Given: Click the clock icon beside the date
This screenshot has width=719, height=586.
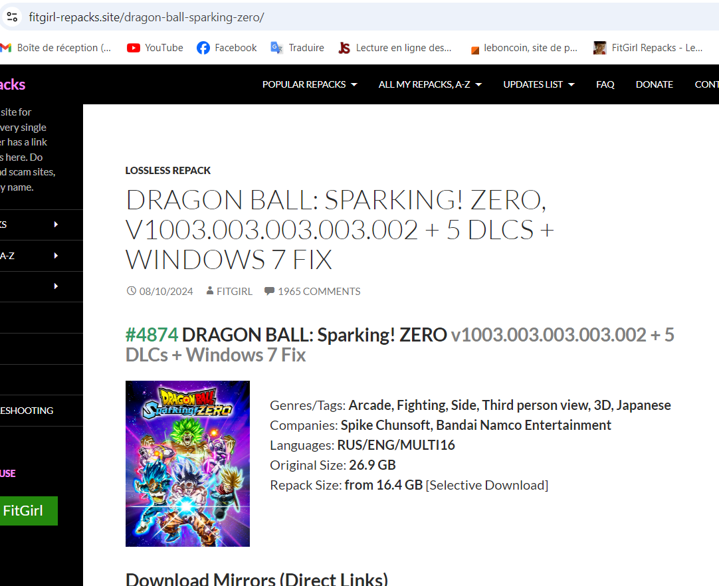Looking at the screenshot, I should pos(131,291).
